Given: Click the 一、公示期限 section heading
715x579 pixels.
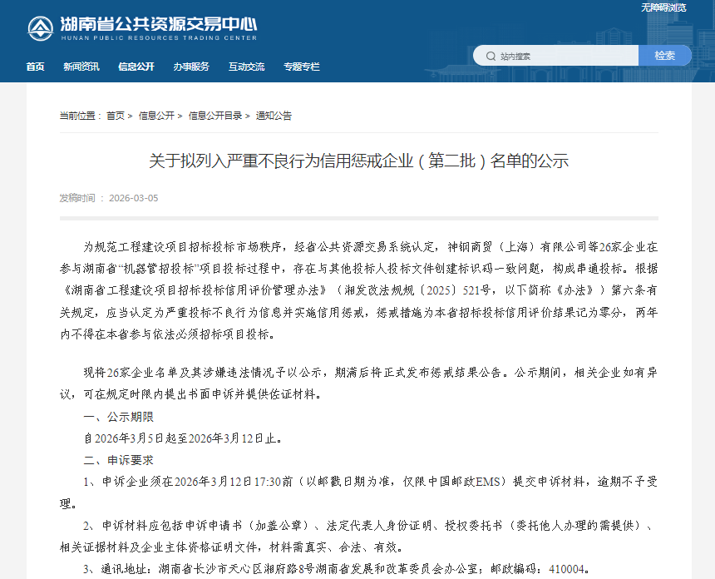Looking at the screenshot, I should click(118, 417).
